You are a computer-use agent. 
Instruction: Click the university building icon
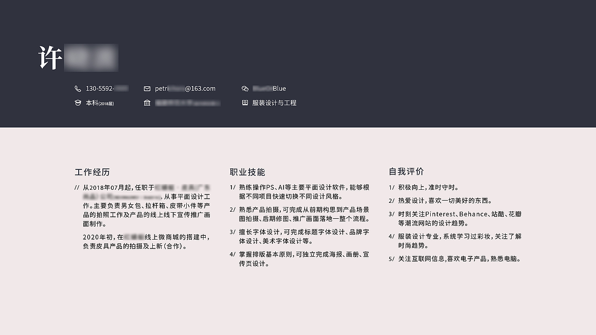pyautogui.click(x=147, y=102)
